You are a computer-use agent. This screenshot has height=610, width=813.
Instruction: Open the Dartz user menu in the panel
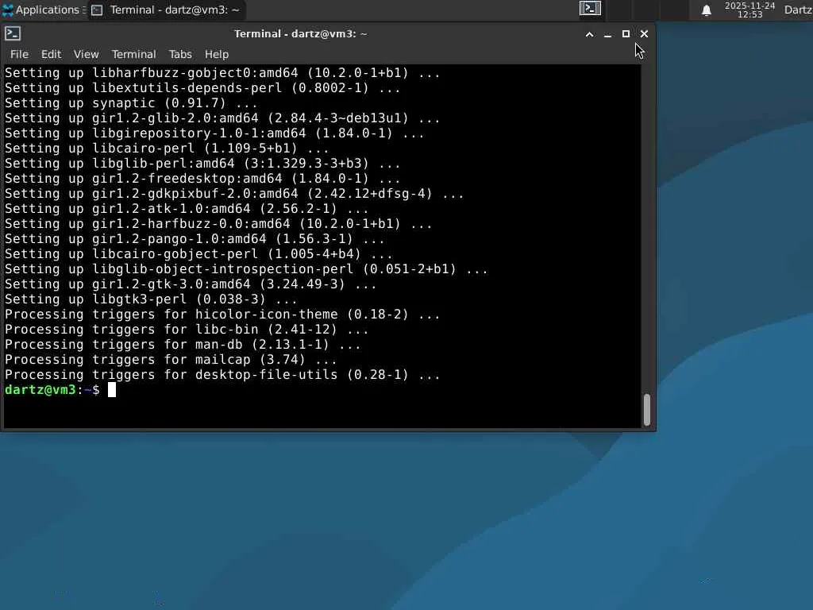click(798, 10)
